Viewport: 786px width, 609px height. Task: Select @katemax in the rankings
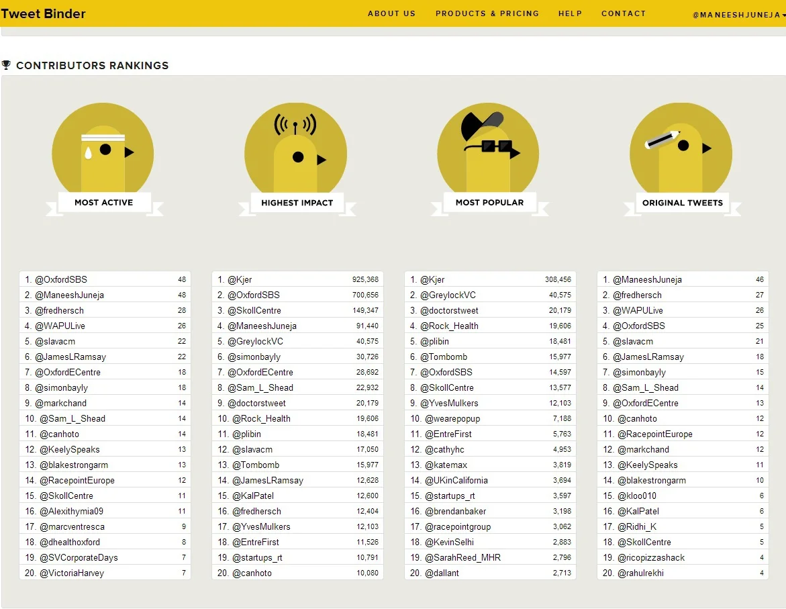coord(446,465)
